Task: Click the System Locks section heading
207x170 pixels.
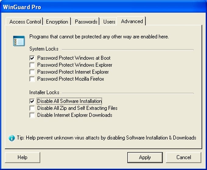Action: coord(44,49)
